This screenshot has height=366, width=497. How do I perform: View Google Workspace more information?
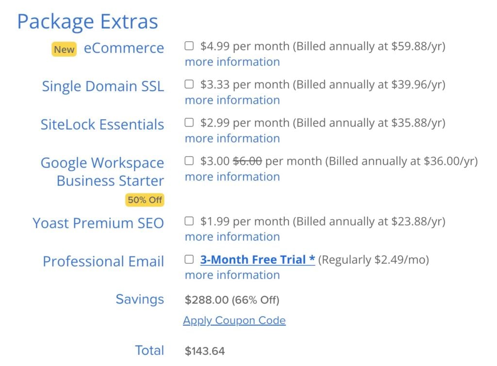tap(232, 176)
